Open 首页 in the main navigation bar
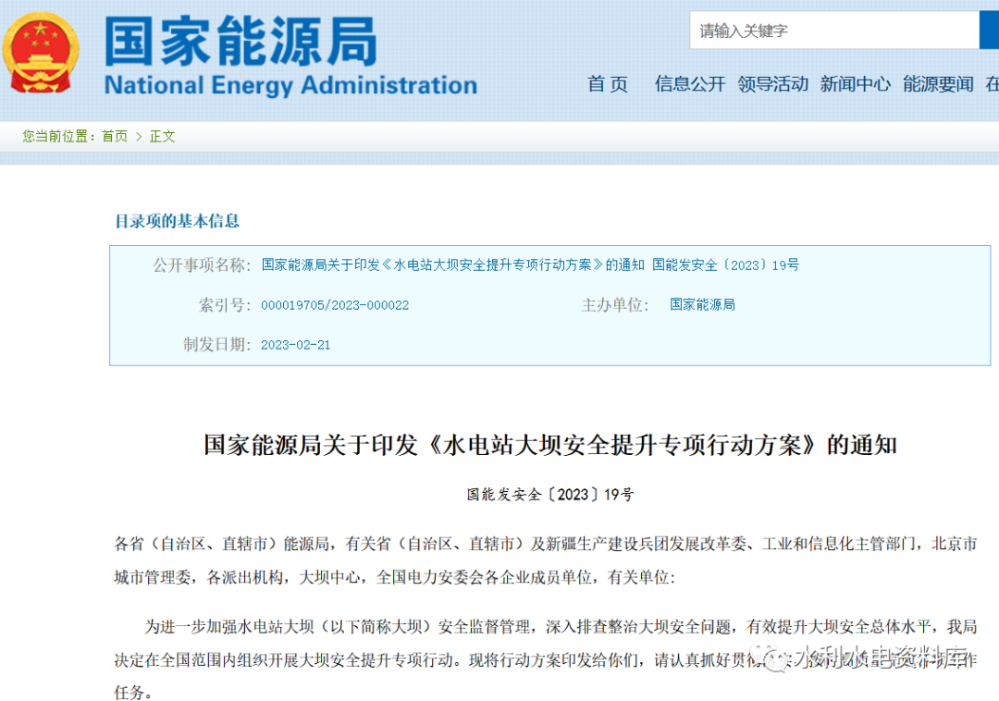999x701 pixels. pyautogui.click(x=608, y=84)
